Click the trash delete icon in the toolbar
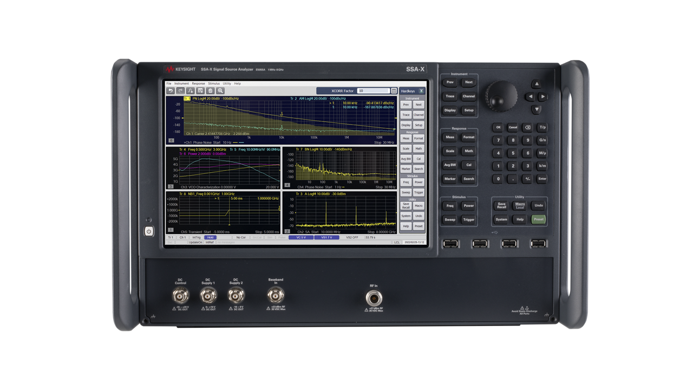This screenshot has width=693, height=390. pyautogui.click(x=210, y=91)
